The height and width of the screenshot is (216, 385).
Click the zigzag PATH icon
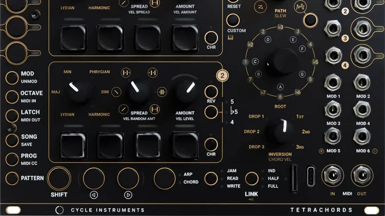pyautogui.click(x=260, y=7)
